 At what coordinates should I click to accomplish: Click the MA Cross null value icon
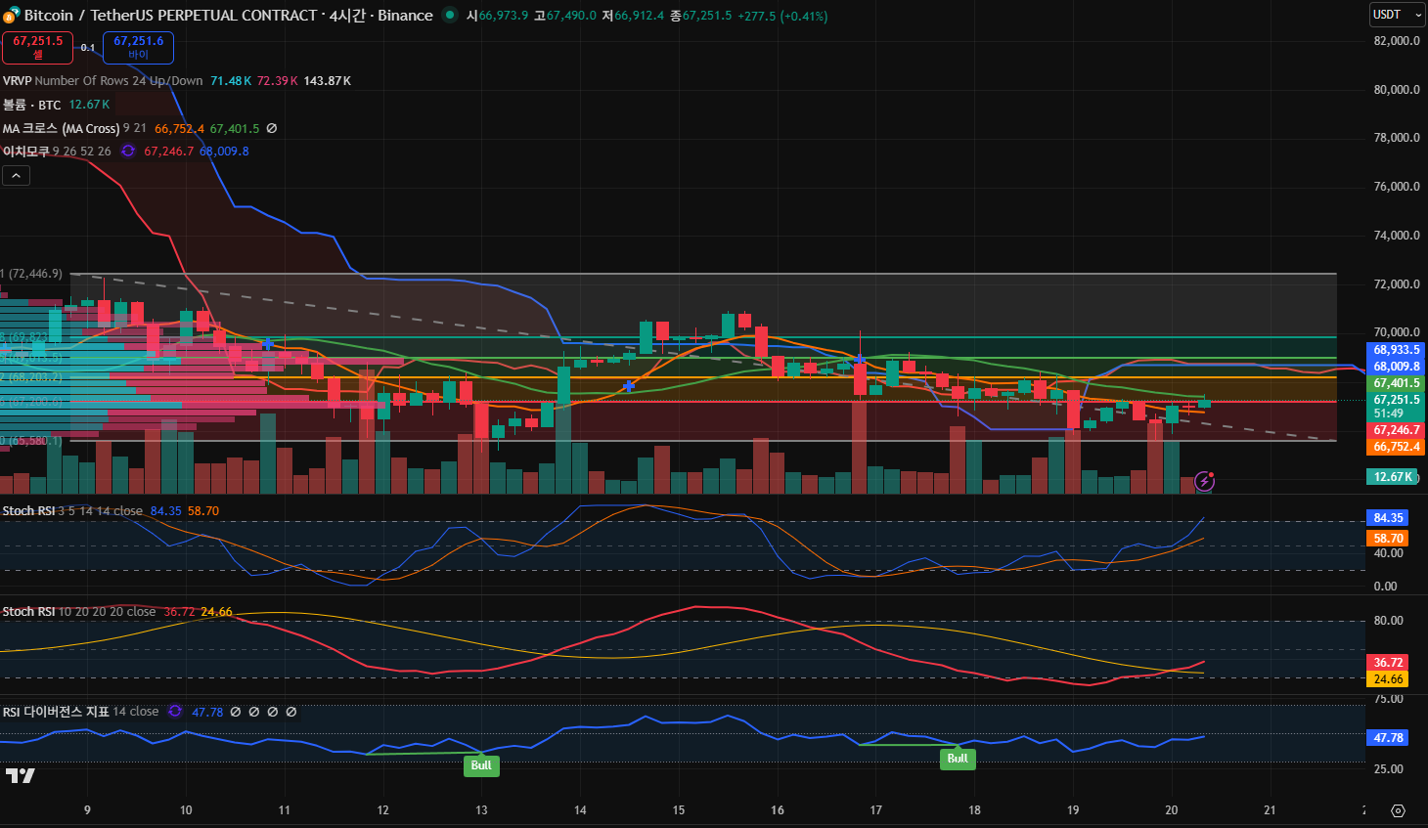[x=272, y=128]
